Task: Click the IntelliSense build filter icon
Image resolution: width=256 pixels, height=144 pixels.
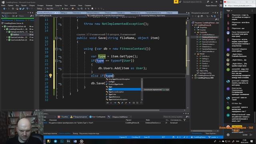Action: click(109, 117)
